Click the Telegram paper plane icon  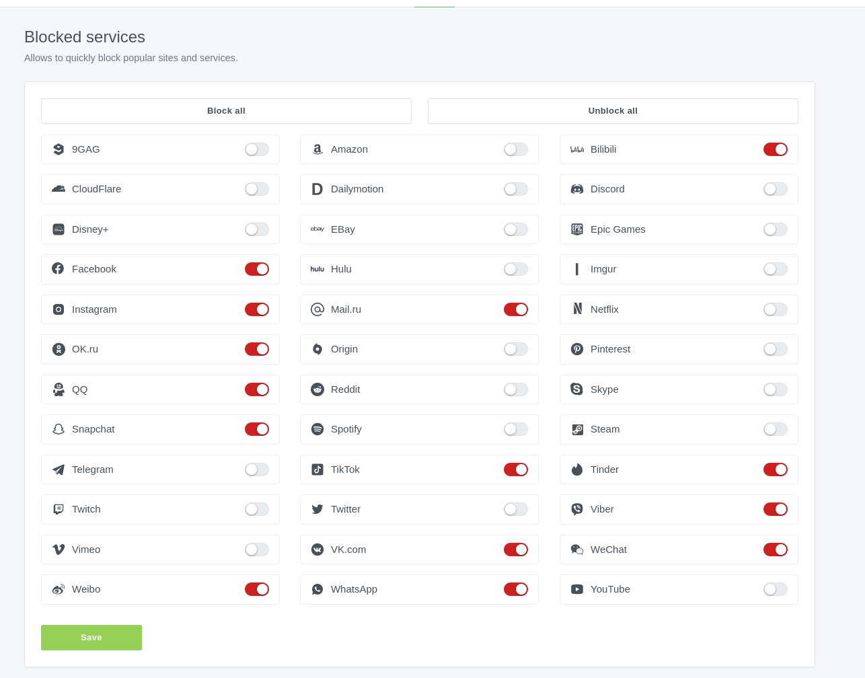click(59, 469)
